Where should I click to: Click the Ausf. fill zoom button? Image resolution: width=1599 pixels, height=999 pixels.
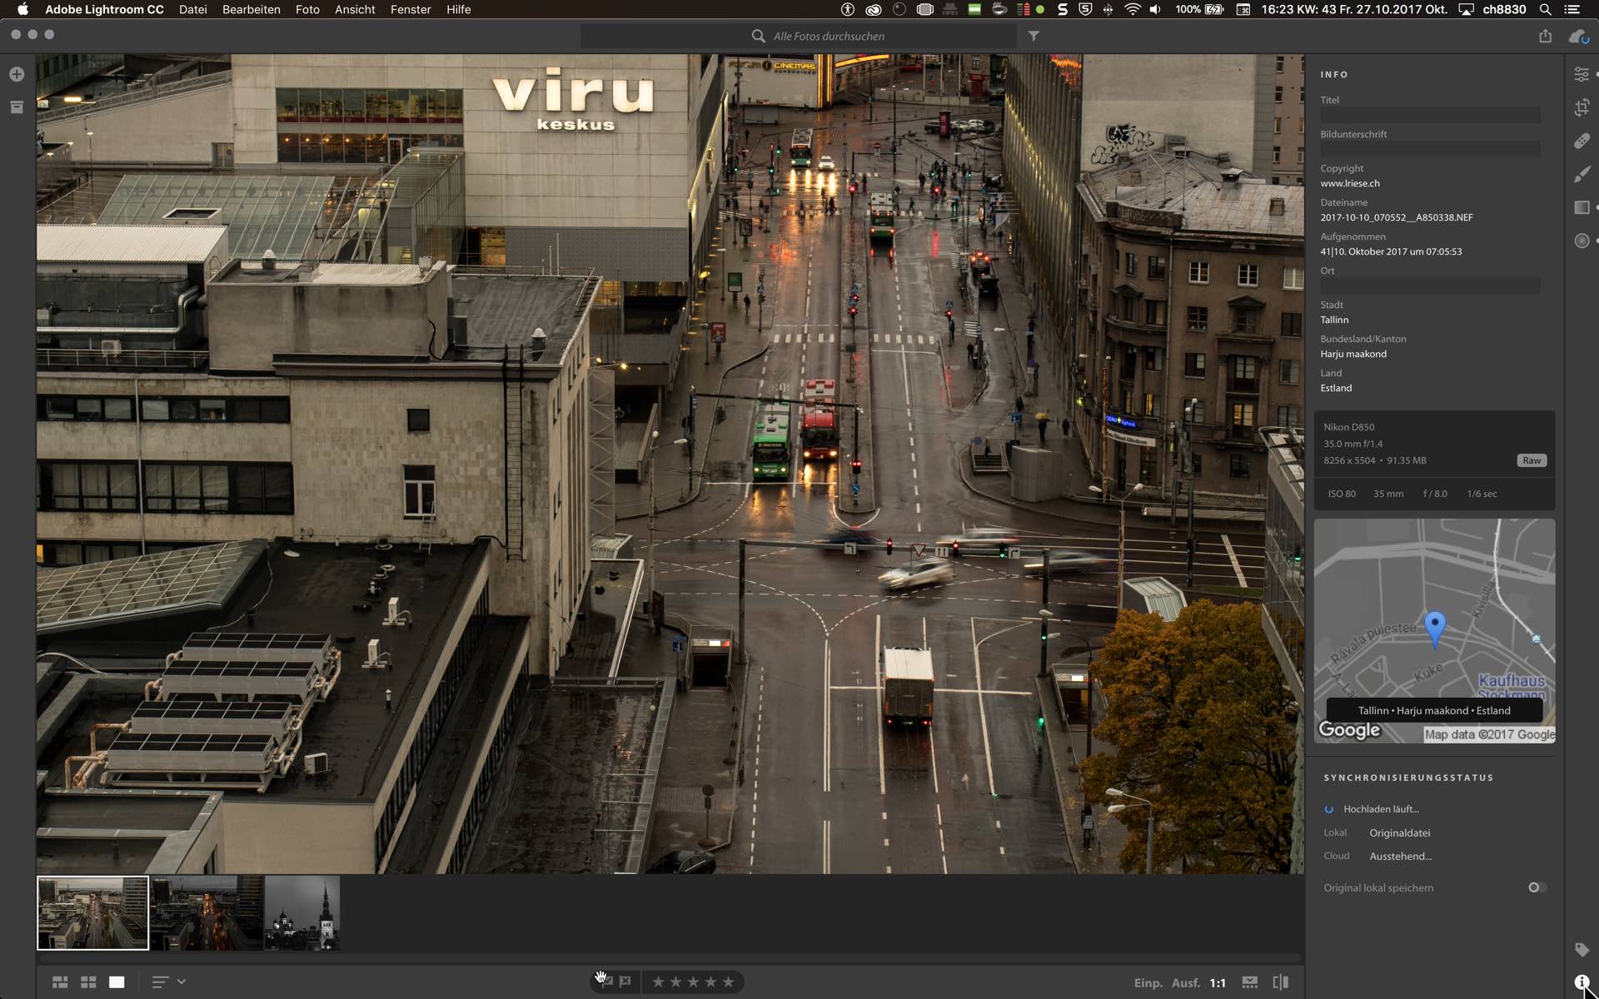point(1186,983)
